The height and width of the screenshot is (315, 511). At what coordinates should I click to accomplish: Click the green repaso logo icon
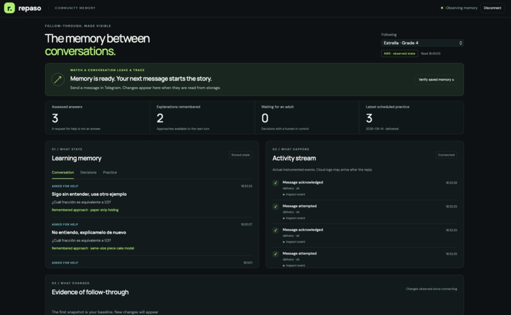[10, 8]
